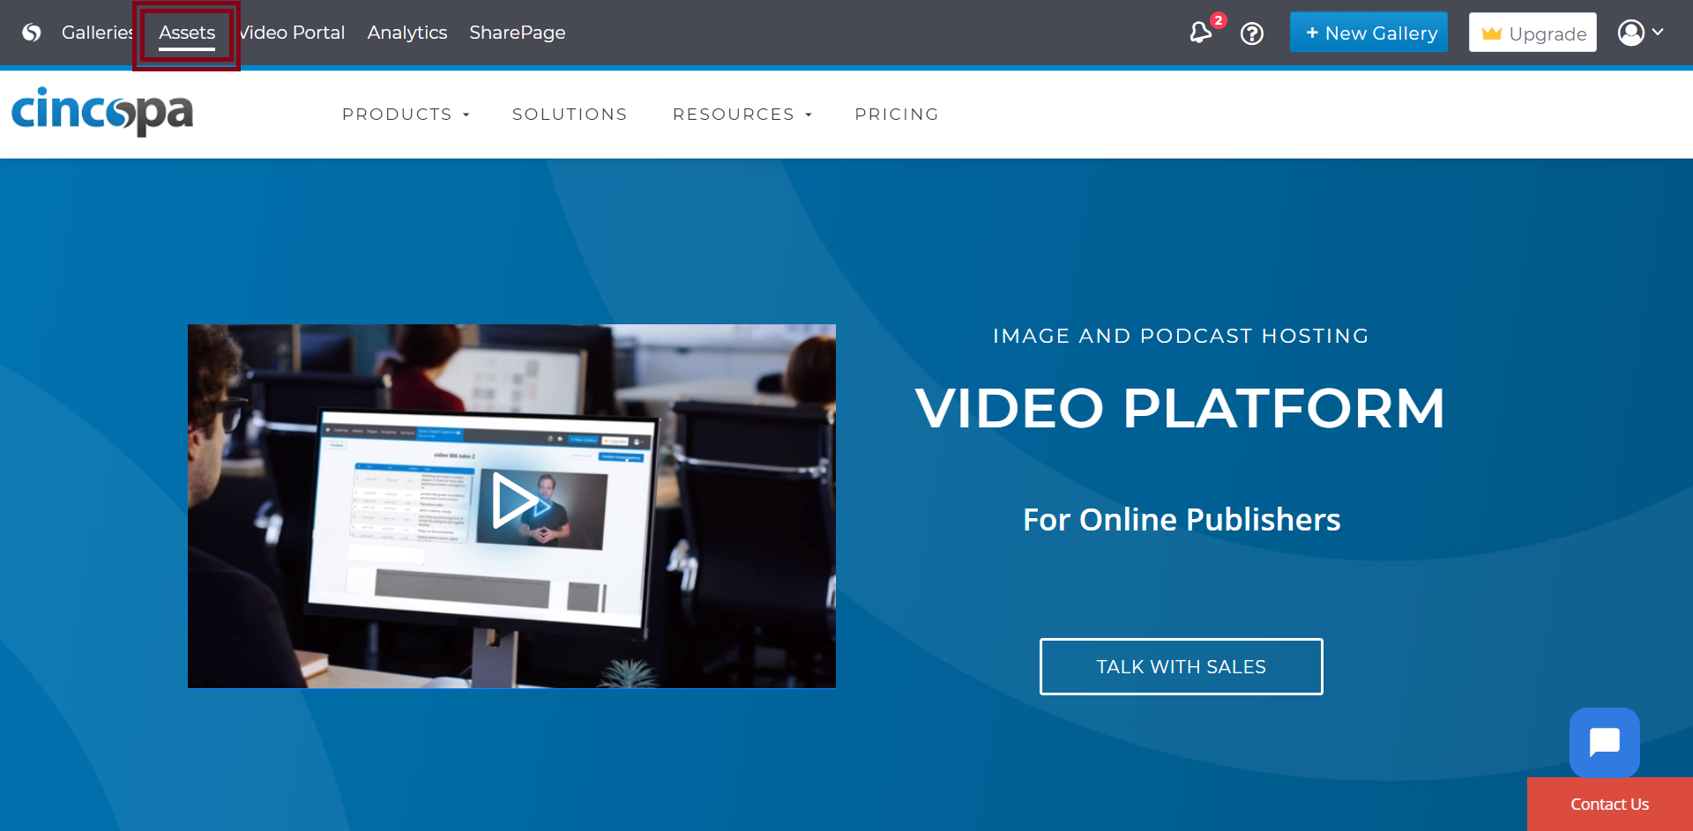
Task: Expand the Resources dropdown menu
Action: point(742,115)
